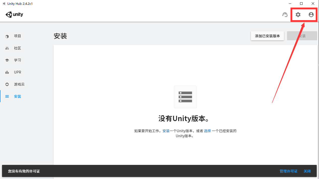Click the 添加已安装版本 button

point(267,36)
